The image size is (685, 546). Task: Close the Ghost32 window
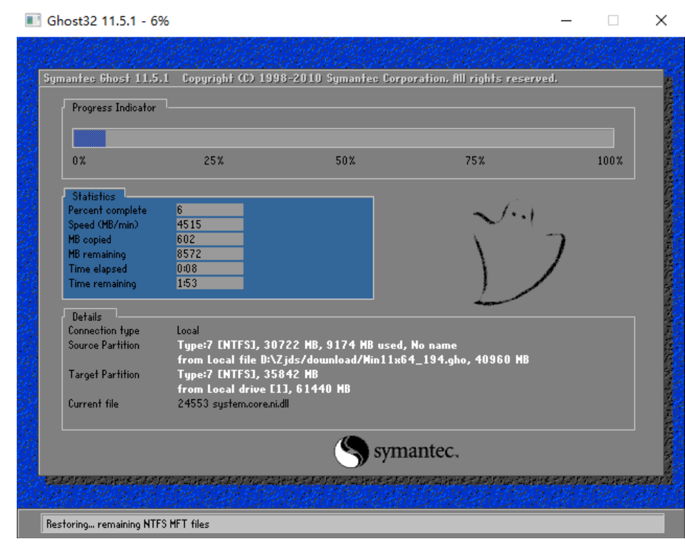[661, 20]
